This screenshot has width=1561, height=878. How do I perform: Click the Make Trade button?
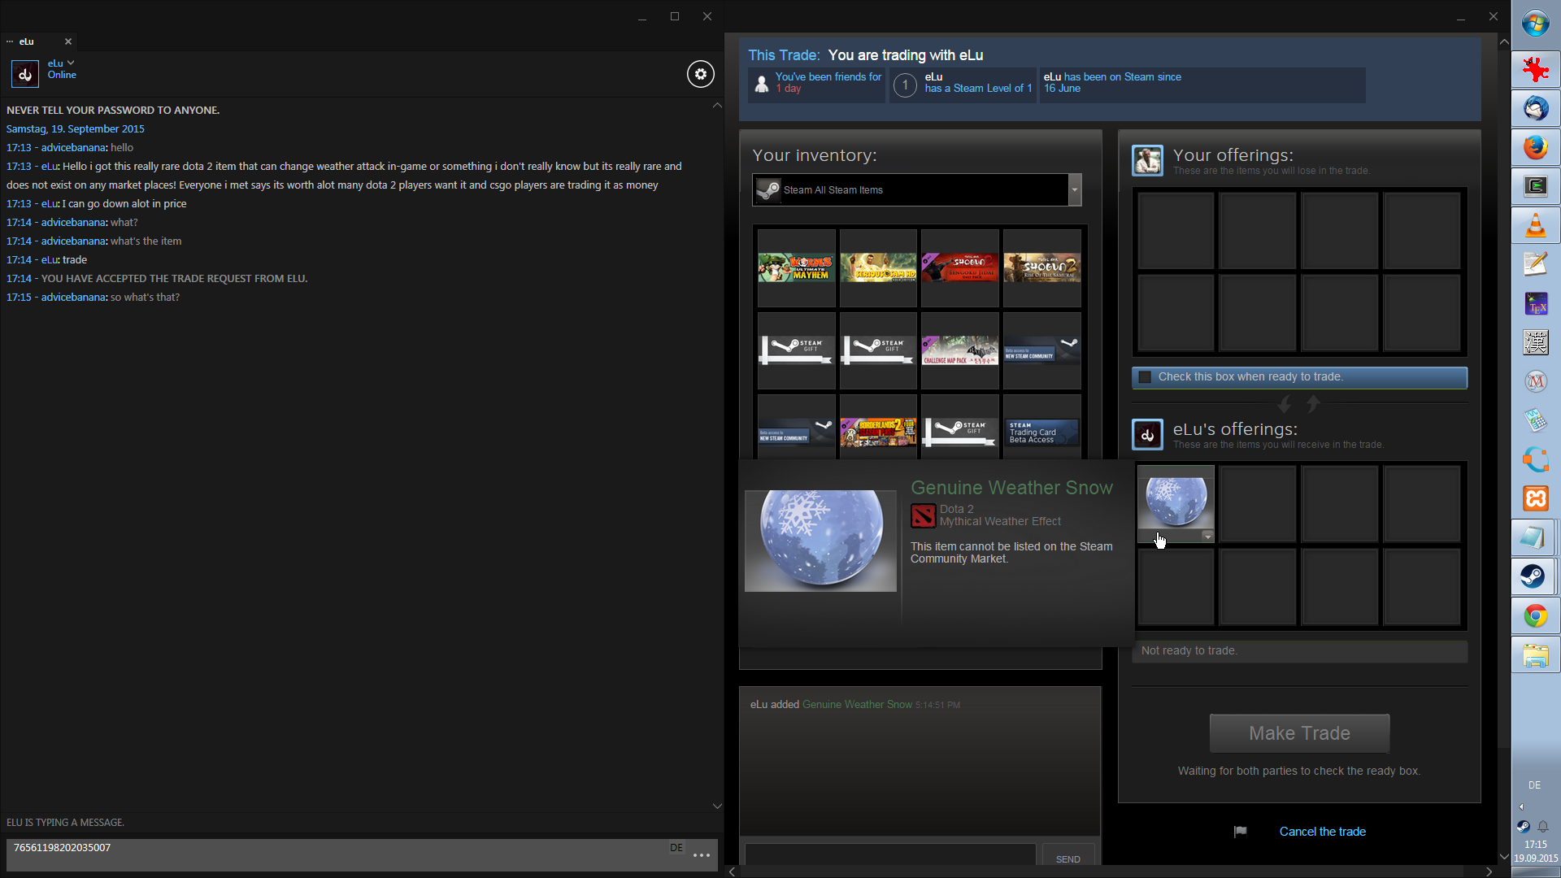[1299, 733]
